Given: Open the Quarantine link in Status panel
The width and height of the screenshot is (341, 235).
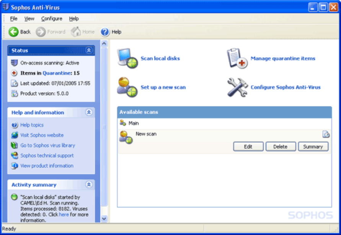Looking at the screenshot, I should pos(57,73).
